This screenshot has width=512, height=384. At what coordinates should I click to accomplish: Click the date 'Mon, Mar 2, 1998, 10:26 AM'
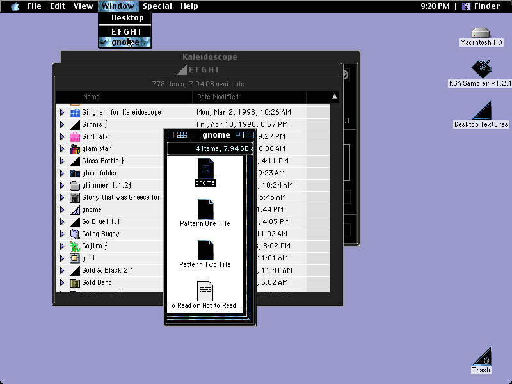click(x=244, y=113)
